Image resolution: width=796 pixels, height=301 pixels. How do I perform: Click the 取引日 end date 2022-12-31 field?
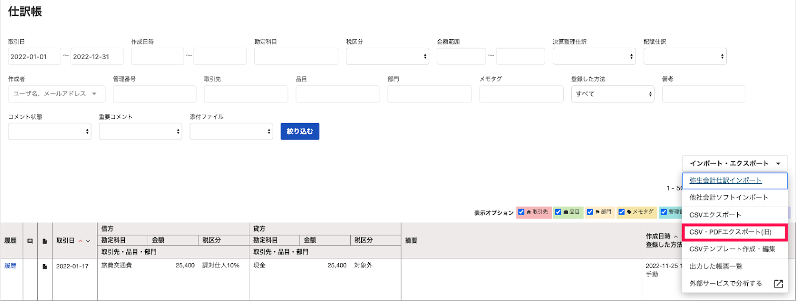[x=97, y=57]
